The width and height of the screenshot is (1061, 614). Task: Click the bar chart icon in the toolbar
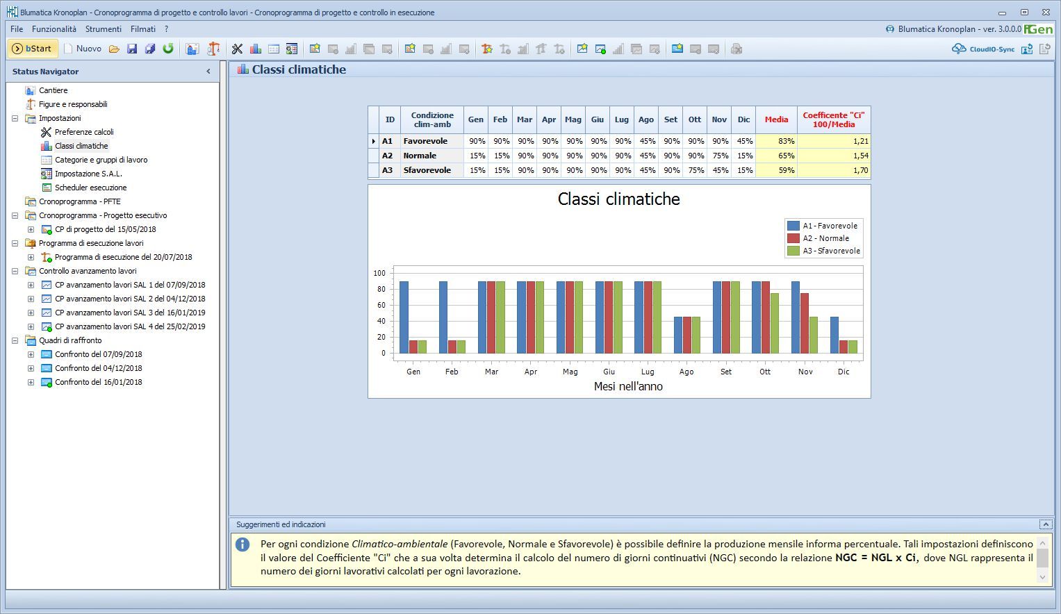pyautogui.click(x=256, y=49)
